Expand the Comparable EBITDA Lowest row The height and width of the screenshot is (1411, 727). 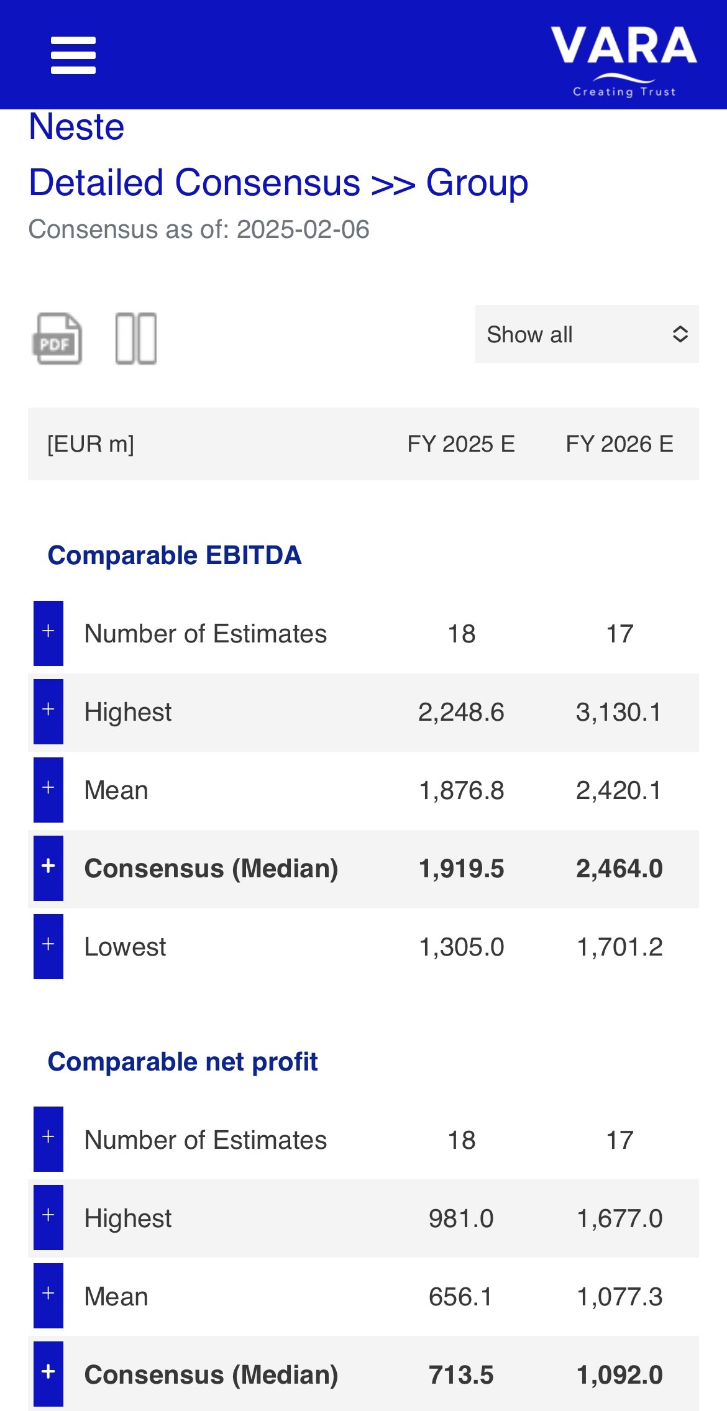point(48,946)
